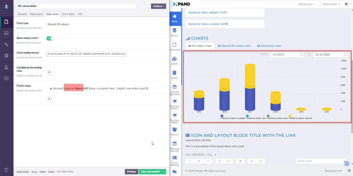
Task: Click the select-all checkbox button in orders grid
Action: tap(190, 161)
